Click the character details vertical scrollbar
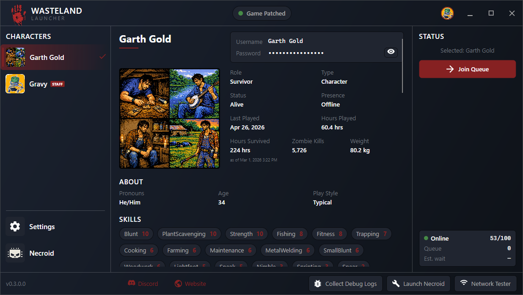The height and width of the screenshot is (295, 523). pos(402,65)
